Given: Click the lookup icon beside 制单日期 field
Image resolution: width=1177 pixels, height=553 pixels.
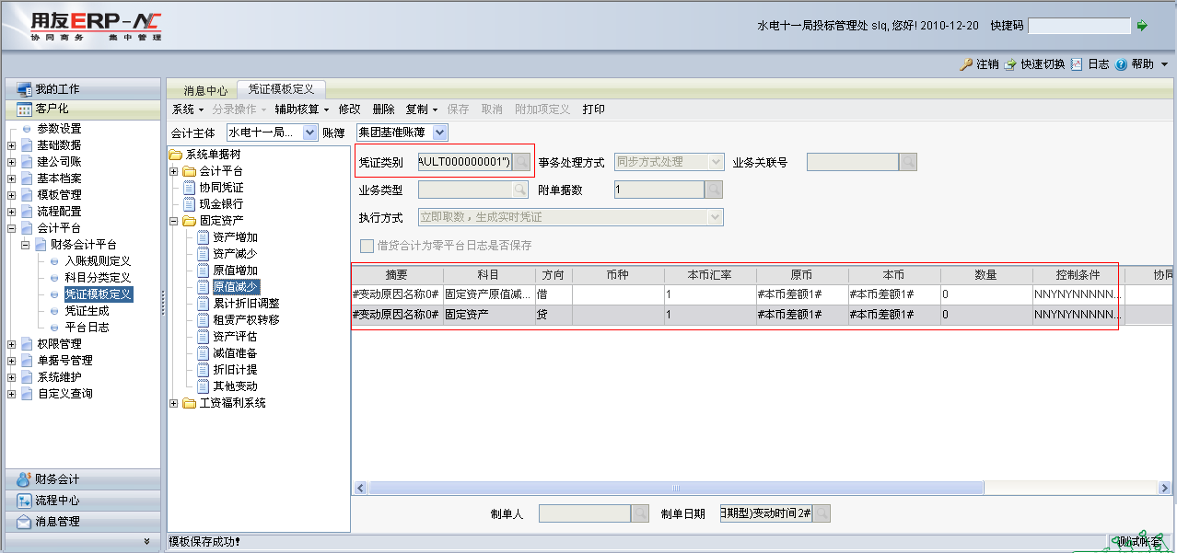Looking at the screenshot, I should tap(821, 513).
